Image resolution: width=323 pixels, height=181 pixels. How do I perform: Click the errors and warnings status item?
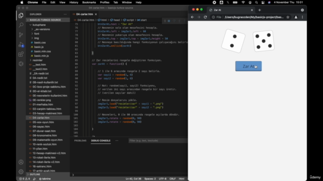point(25,179)
